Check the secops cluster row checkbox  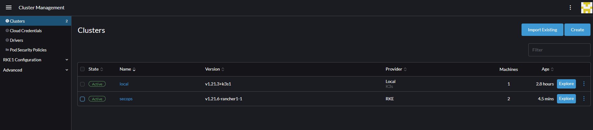tap(82, 99)
